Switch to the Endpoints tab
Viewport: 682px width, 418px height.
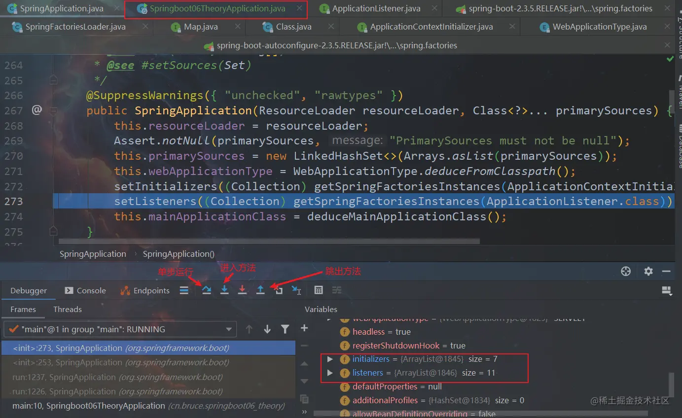click(145, 290)
